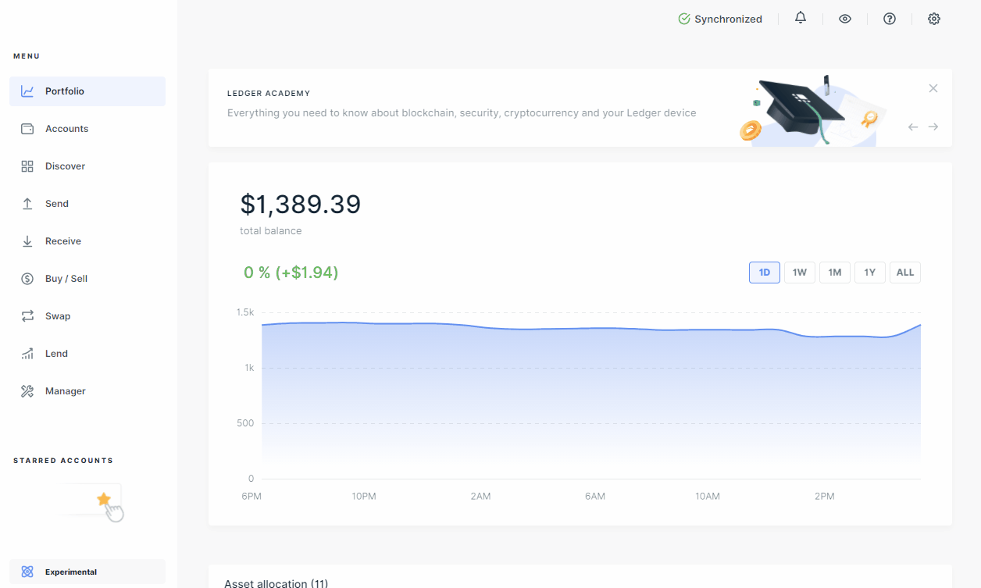Star an account under Starred Accounts
981x588 pixels.
point(102,498)
